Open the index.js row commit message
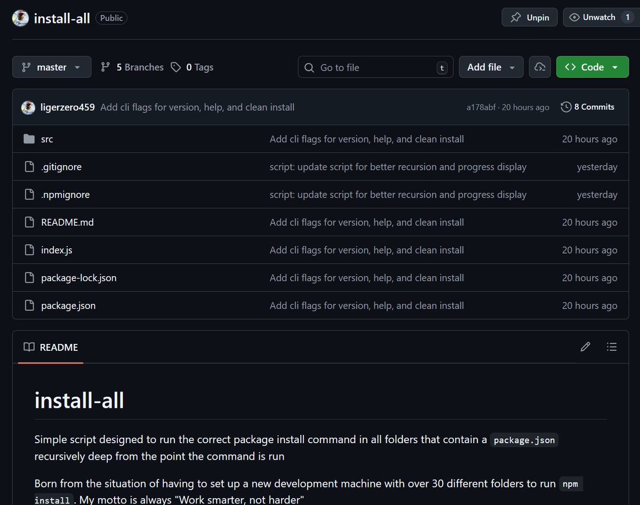The image size is (640, 505). click(x=367, y=250)
